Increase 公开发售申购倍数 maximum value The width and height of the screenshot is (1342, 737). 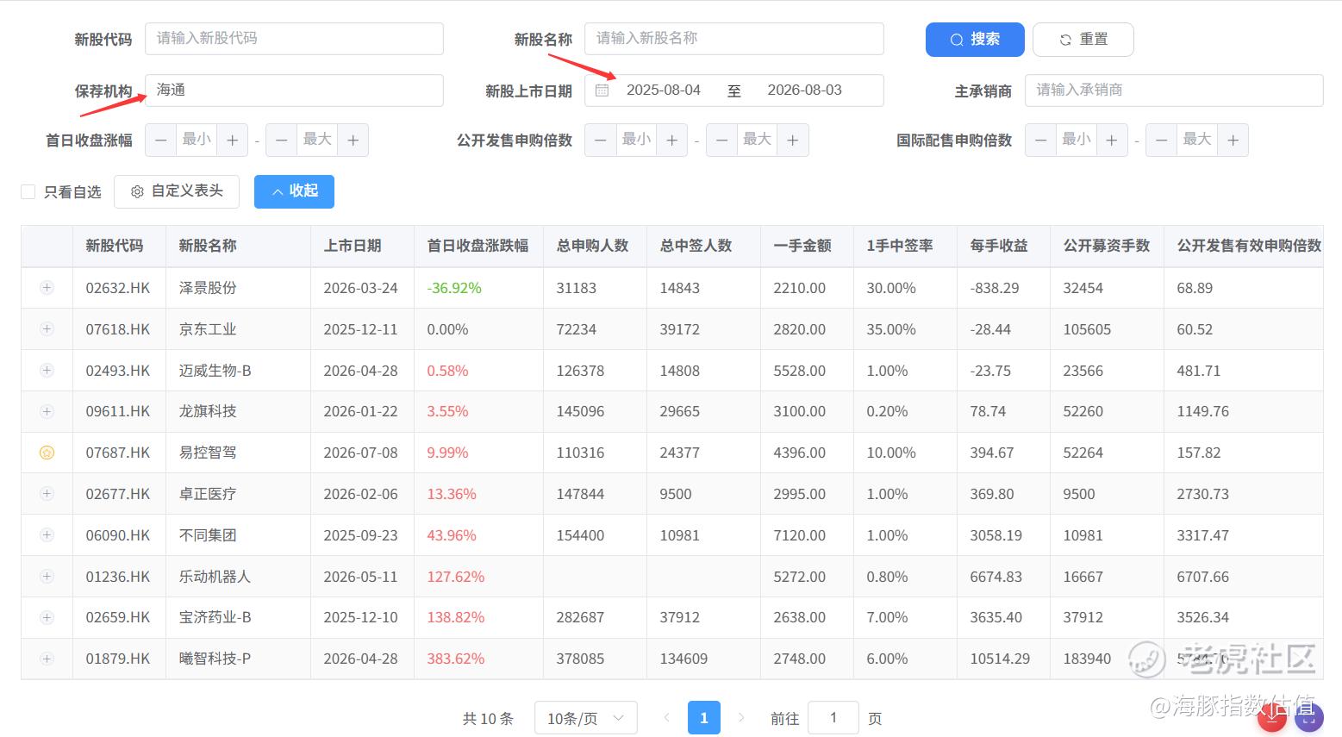(x=793, y=141)
